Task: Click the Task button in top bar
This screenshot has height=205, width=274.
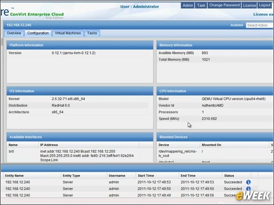Action: coord(201,6)
